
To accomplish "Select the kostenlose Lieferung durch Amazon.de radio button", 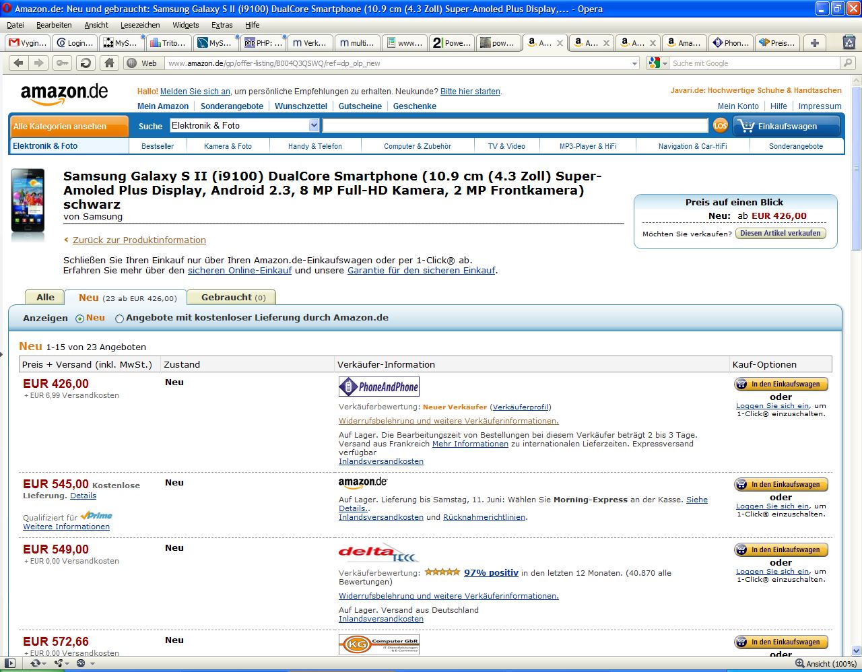I will point(119,318).
